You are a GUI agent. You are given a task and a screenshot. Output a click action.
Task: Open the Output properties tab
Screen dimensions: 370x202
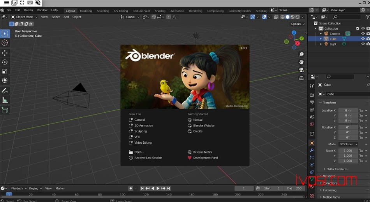(x=312, y=103)
